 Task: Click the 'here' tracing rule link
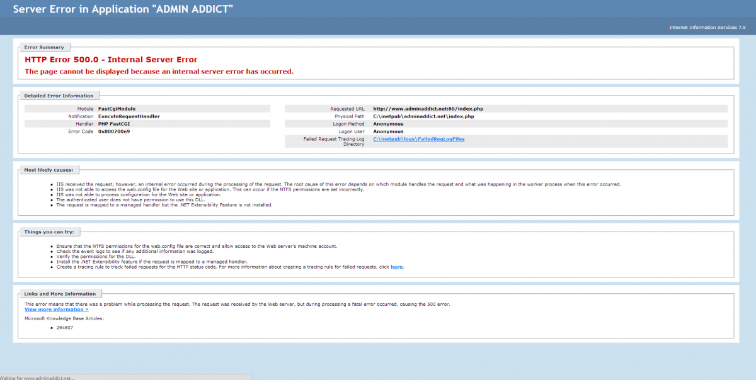(x=396, y=267)
